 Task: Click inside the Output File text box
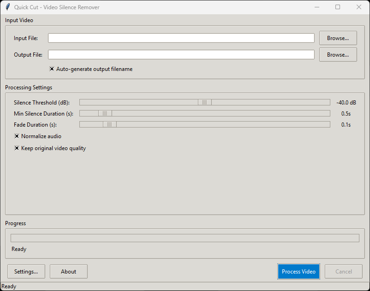click(181, 54)
